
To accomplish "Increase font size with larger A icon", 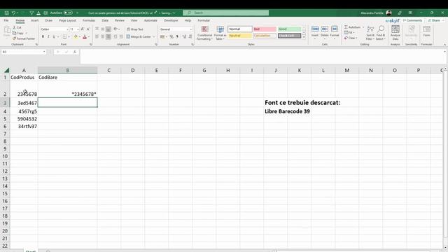I will pos(83,29).
